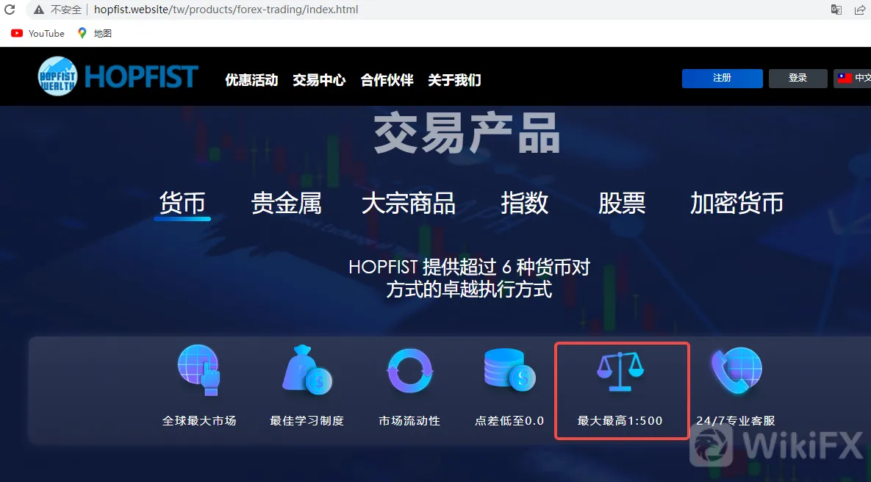Viewport: 871px width, 482px height.
Task: Click the 最佳学习制度 label
Action: click(x=307, y=421)
